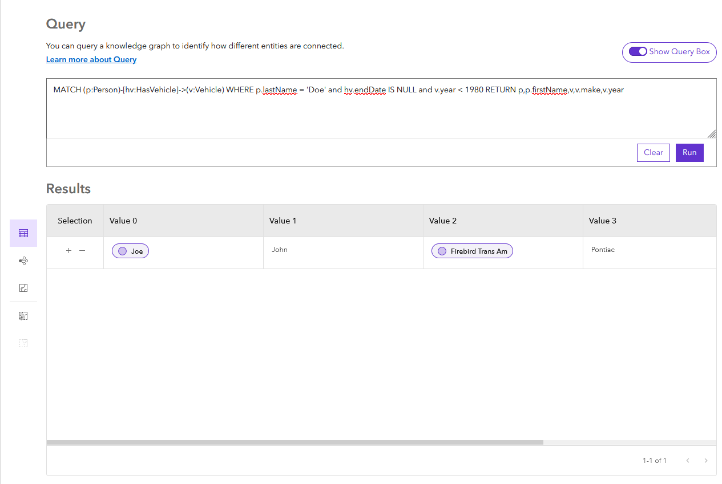
Task: Click the purple circle on Firebird chip
Action: click(x=442, y=251)
